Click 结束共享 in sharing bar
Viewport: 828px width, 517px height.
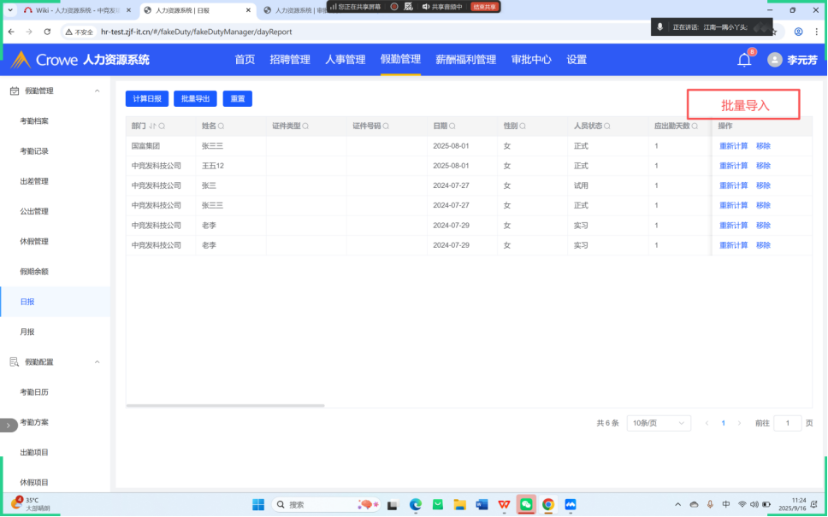tap(484, 7)
